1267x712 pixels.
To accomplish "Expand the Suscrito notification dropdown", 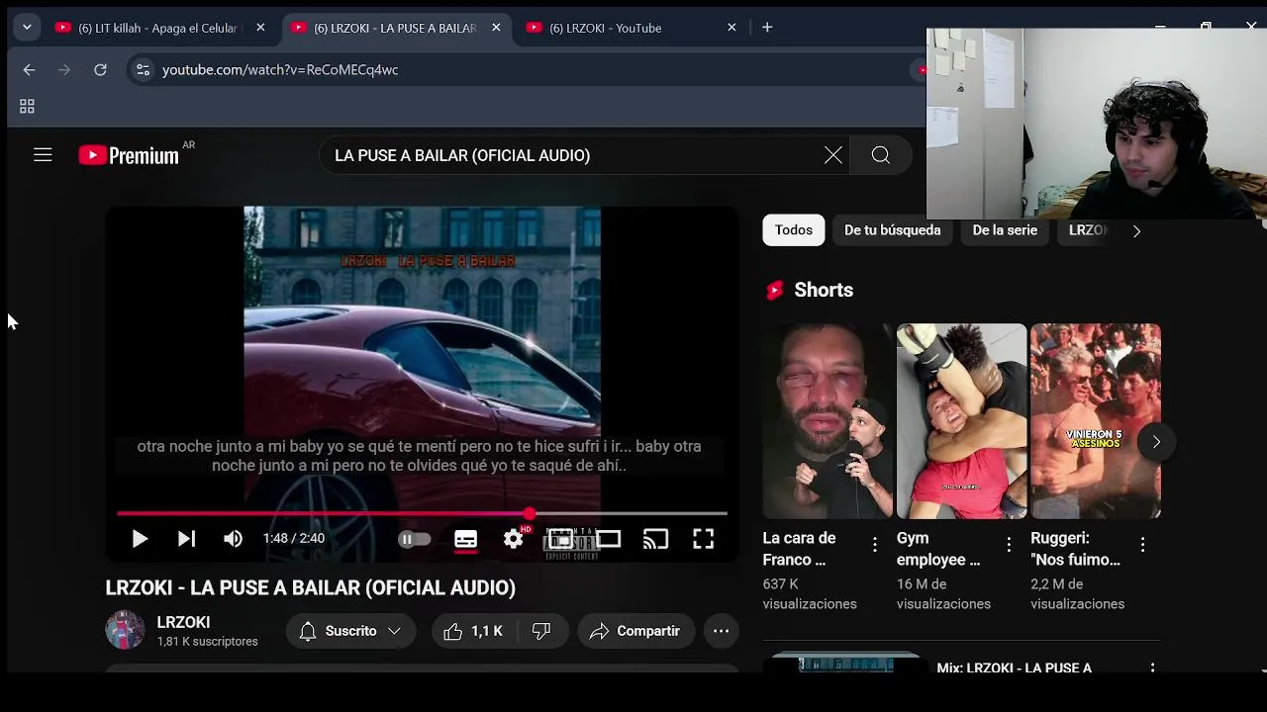I will pos(350,631).
